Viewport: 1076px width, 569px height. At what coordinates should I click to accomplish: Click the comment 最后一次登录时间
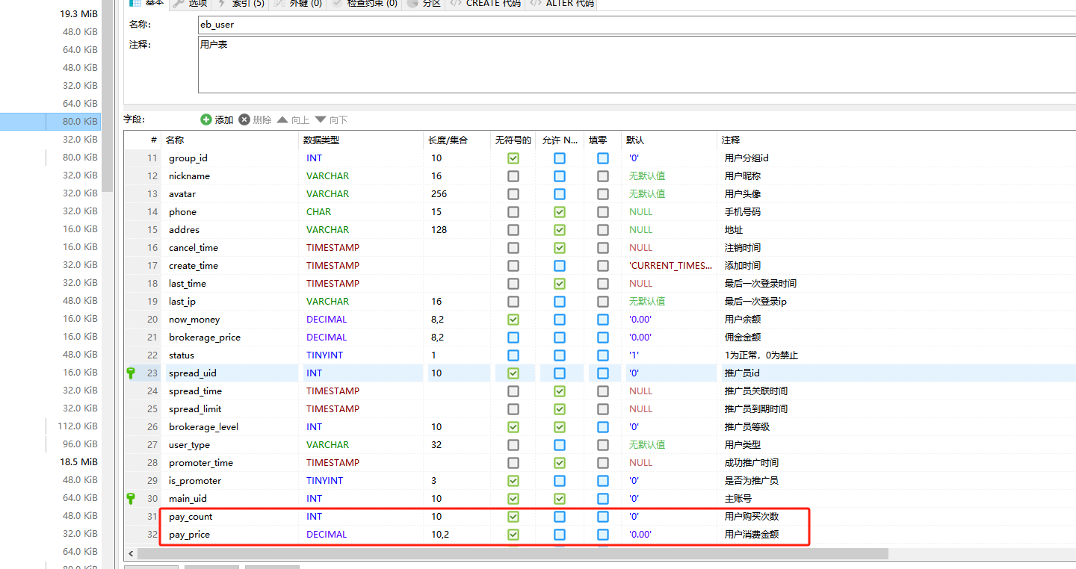(761, 284)
